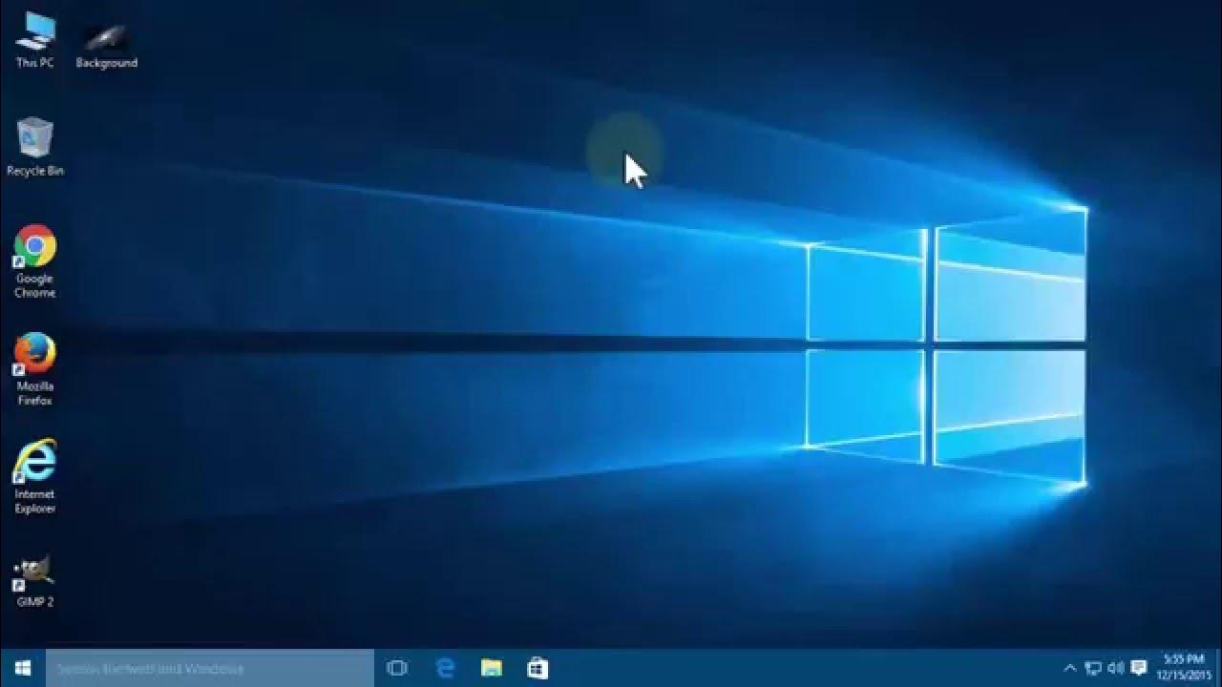The height and width of the screenshot is (687, 1222).
Task: Click the taskbar search box
Action: pos(210,668)
